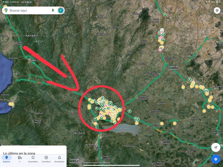Tap the green flag marker east of Guadalajara circle

tap(130, 111)
